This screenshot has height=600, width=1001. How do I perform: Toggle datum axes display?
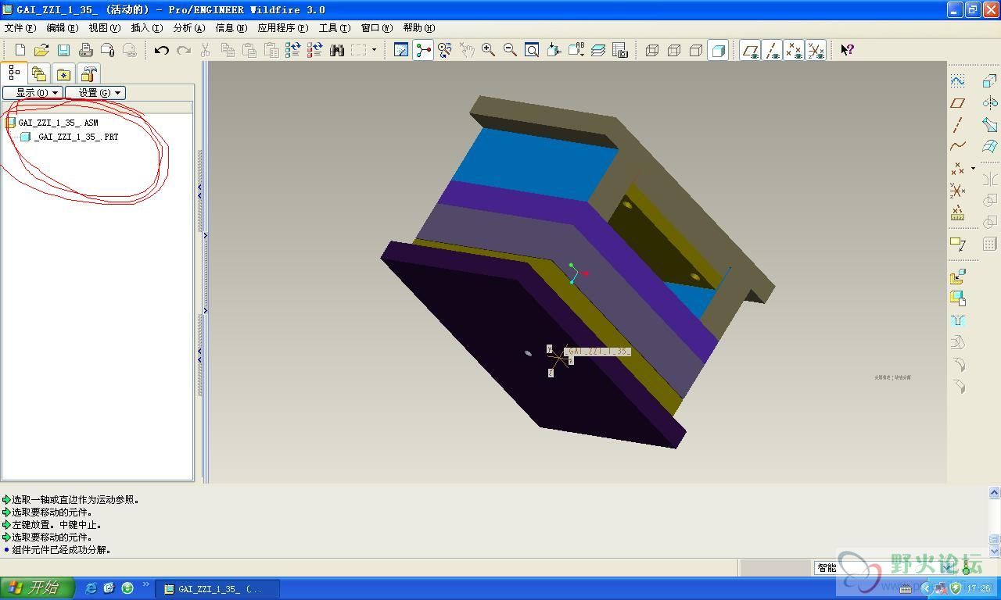point(773,50)
